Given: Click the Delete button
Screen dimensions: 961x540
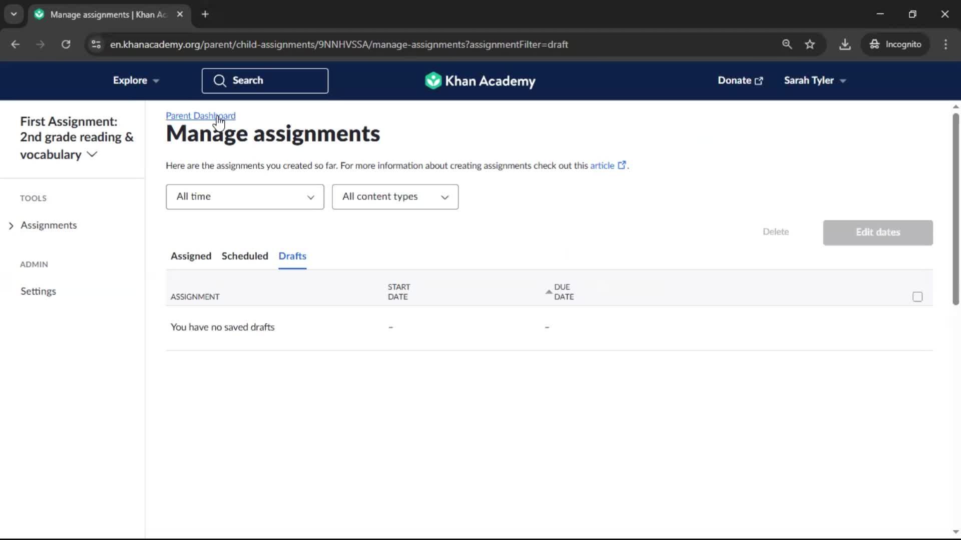Looking at the screenshot, I should point(776,232).
